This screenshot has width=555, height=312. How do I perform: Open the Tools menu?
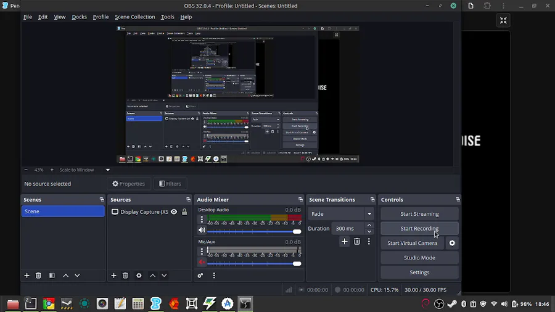tap(167, 17)
